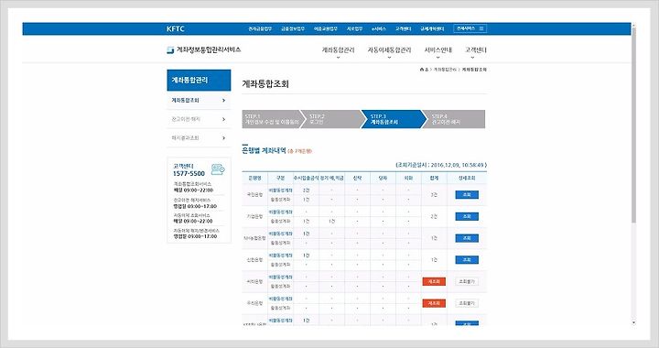The image size is (659, 348).
Task: Click 조회 button for 신한은행 row
Action: [x=467, y=260]
